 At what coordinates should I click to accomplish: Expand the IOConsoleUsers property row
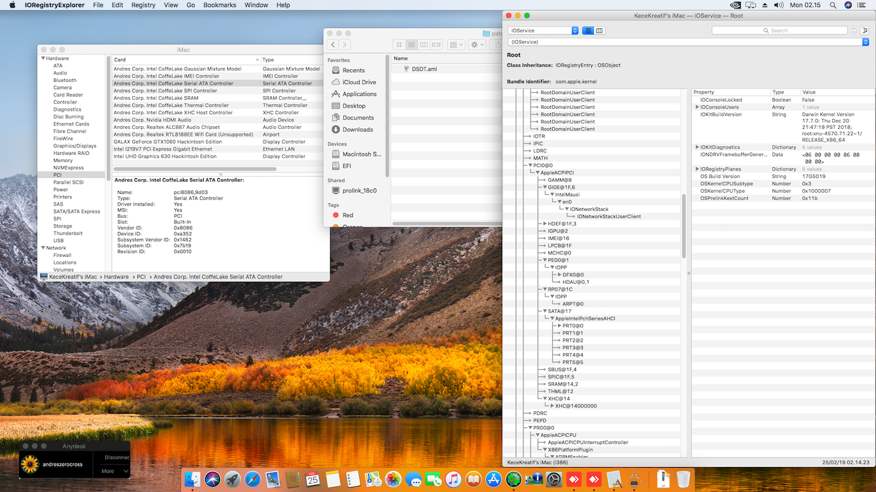click(697, 107)
